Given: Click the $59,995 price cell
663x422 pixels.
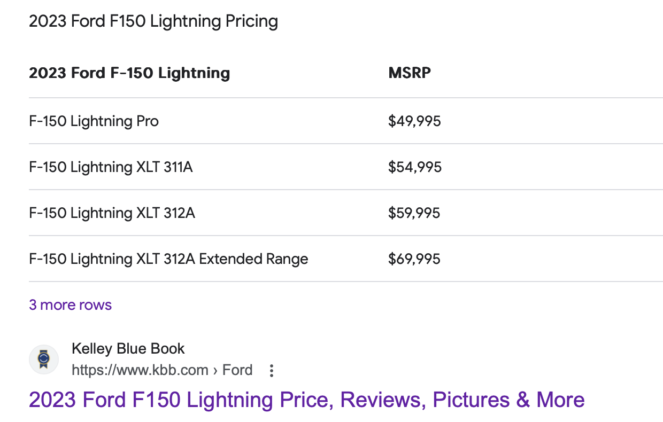Looking at the screenshot, I should coord(414,213).
